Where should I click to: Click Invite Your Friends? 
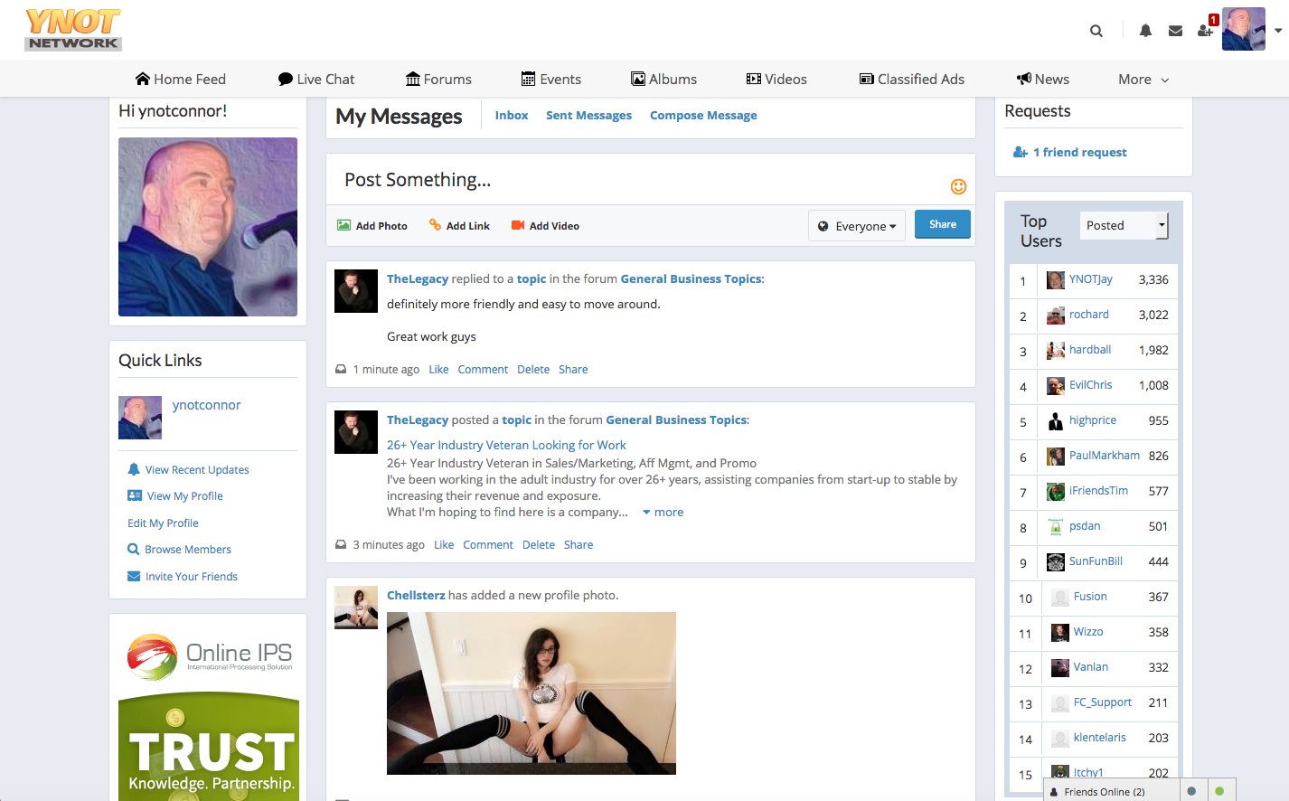tap(183, 576)
